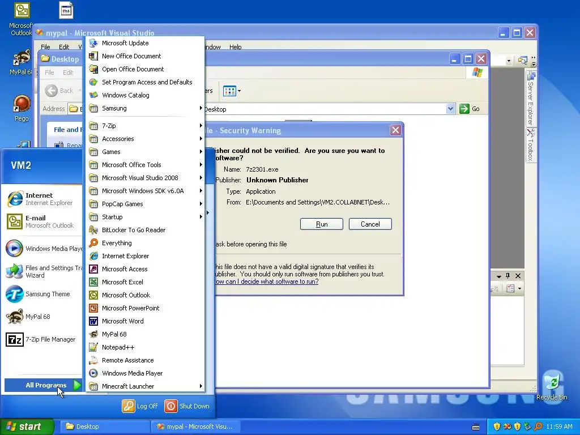The height and width of the screenshot is (435, 580).
Task: Launch Microsoft Excel
Action: 145,282
